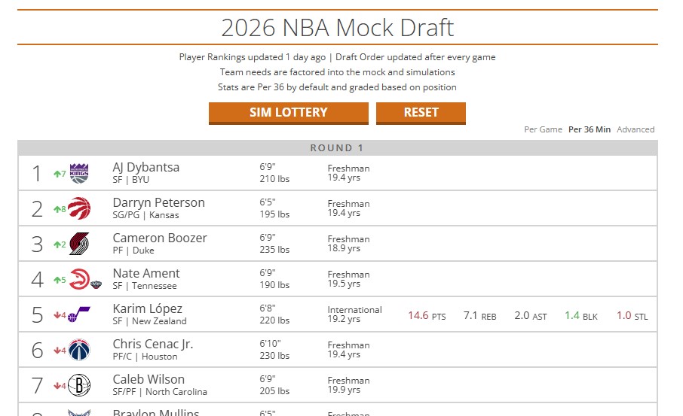Click the Washington Wizards logo at pick 6

click(x=79, y=350)
